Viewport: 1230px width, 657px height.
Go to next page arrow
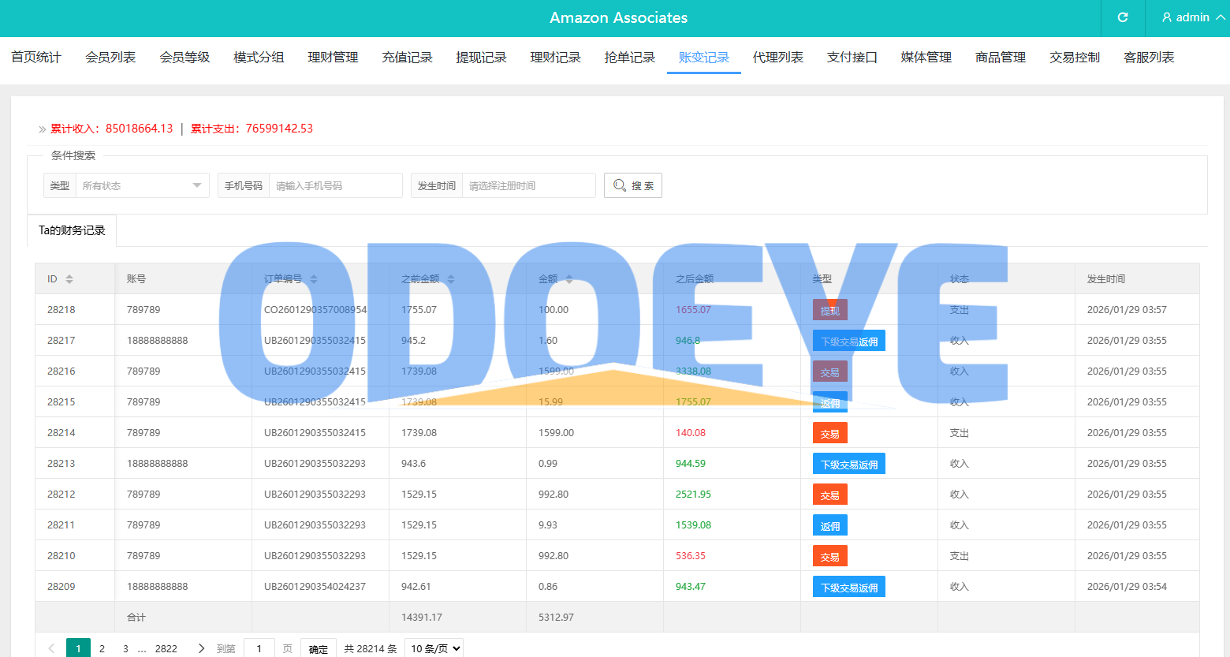click(x=201, y=648)
